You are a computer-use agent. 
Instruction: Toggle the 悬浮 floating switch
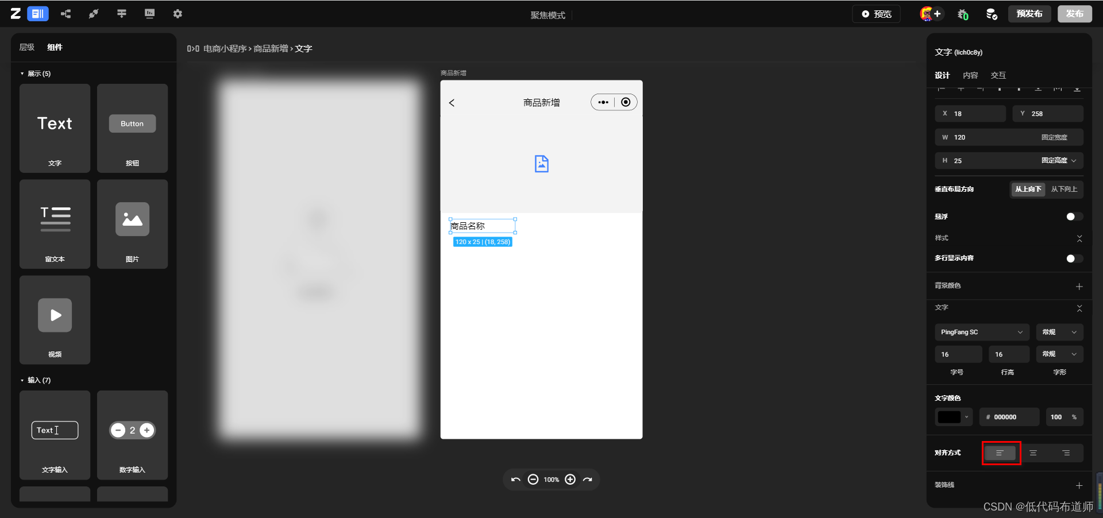pos(1074,217)
